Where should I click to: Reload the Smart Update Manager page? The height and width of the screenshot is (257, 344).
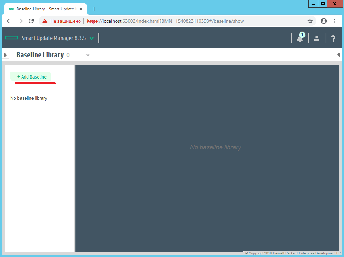tap(31, 21)
